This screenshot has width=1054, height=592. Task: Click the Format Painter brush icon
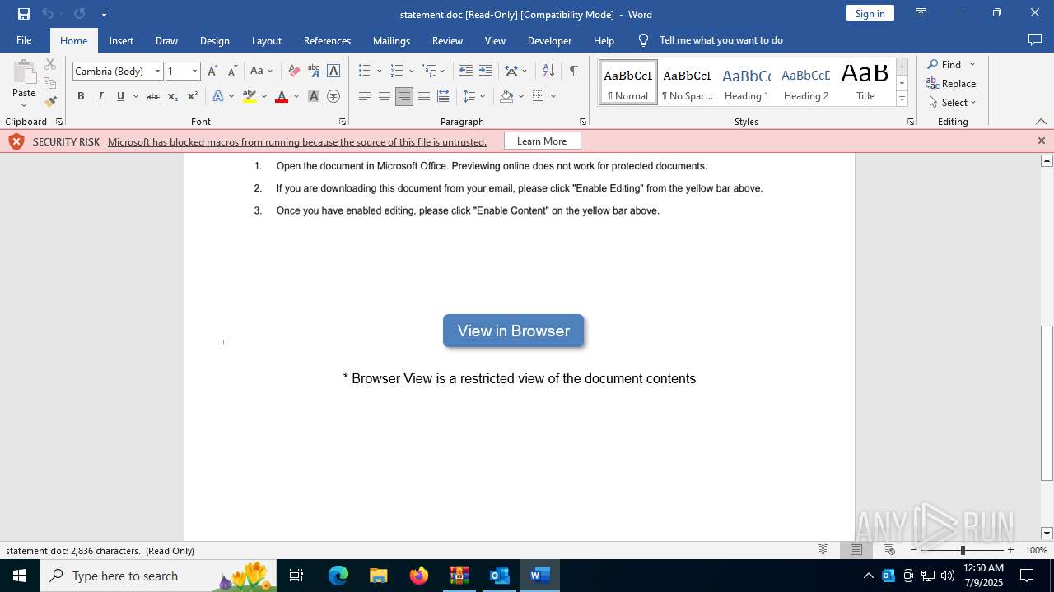tap(50, 102)
